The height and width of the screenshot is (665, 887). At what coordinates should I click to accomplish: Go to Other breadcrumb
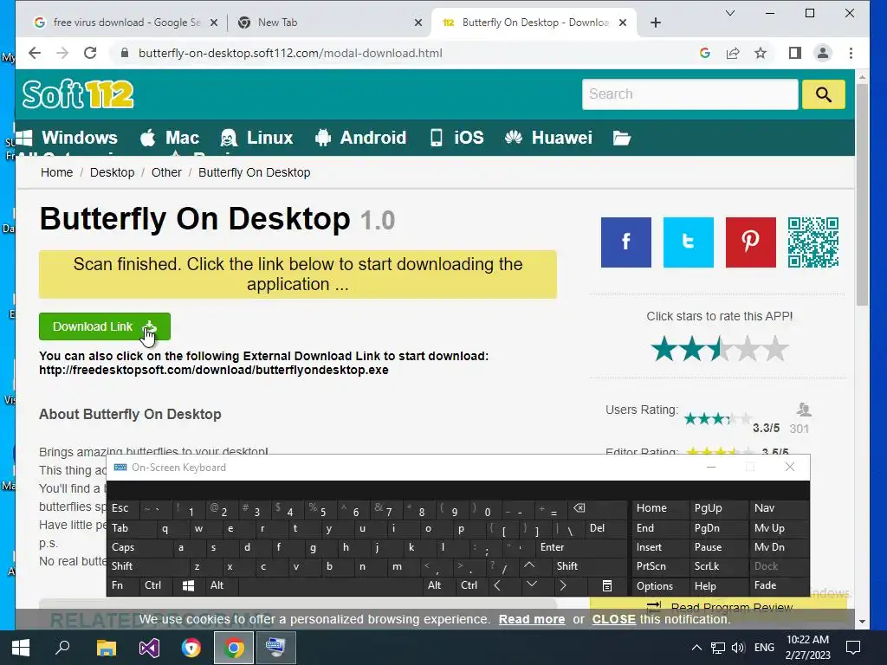coord(166,172)
